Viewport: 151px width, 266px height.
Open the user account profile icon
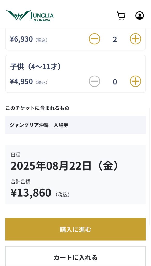(x=140, y=16)
